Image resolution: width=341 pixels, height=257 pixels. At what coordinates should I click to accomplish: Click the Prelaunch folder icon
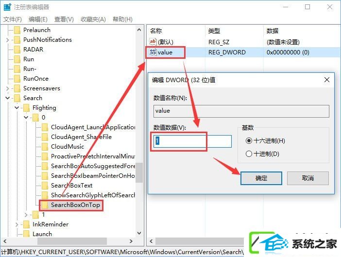[17, 30]
